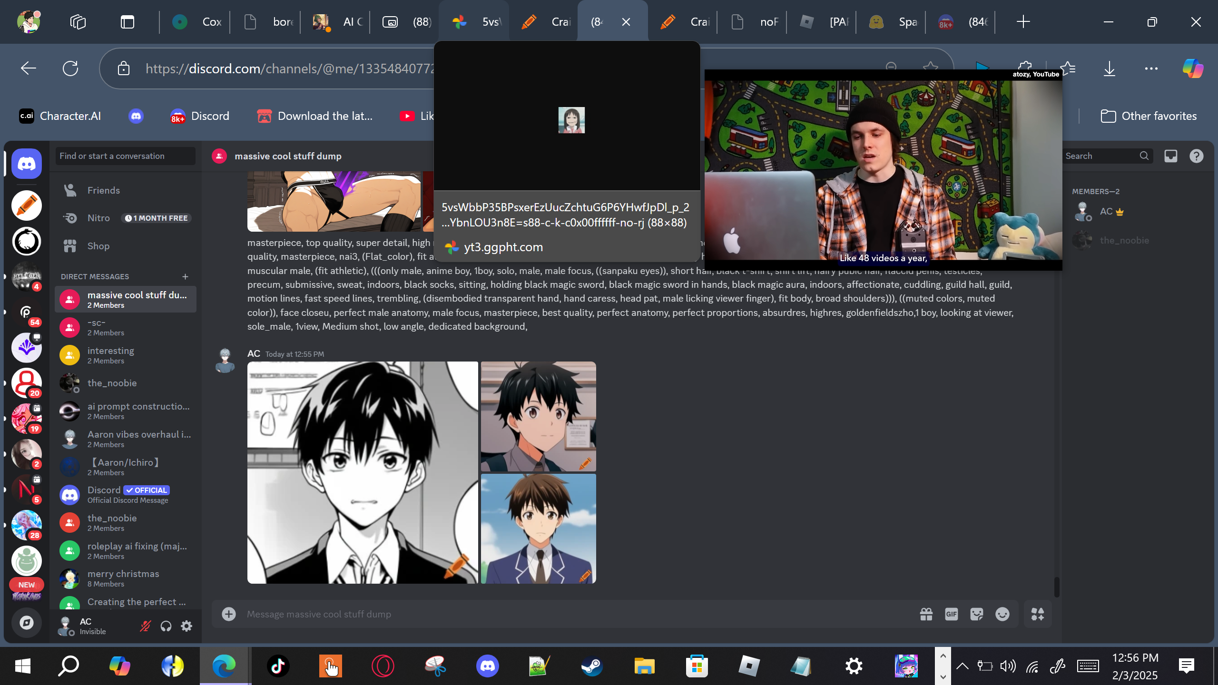Open anime boy with gray vest image

coord(539,416)
